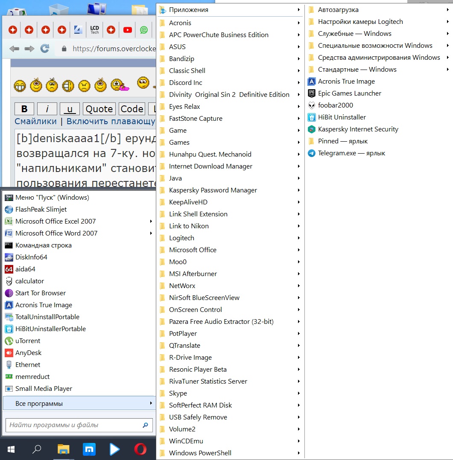Screen dimensions: 453x460
Task: Open Командная строка (command prompt)
Action: coord(79,245)
